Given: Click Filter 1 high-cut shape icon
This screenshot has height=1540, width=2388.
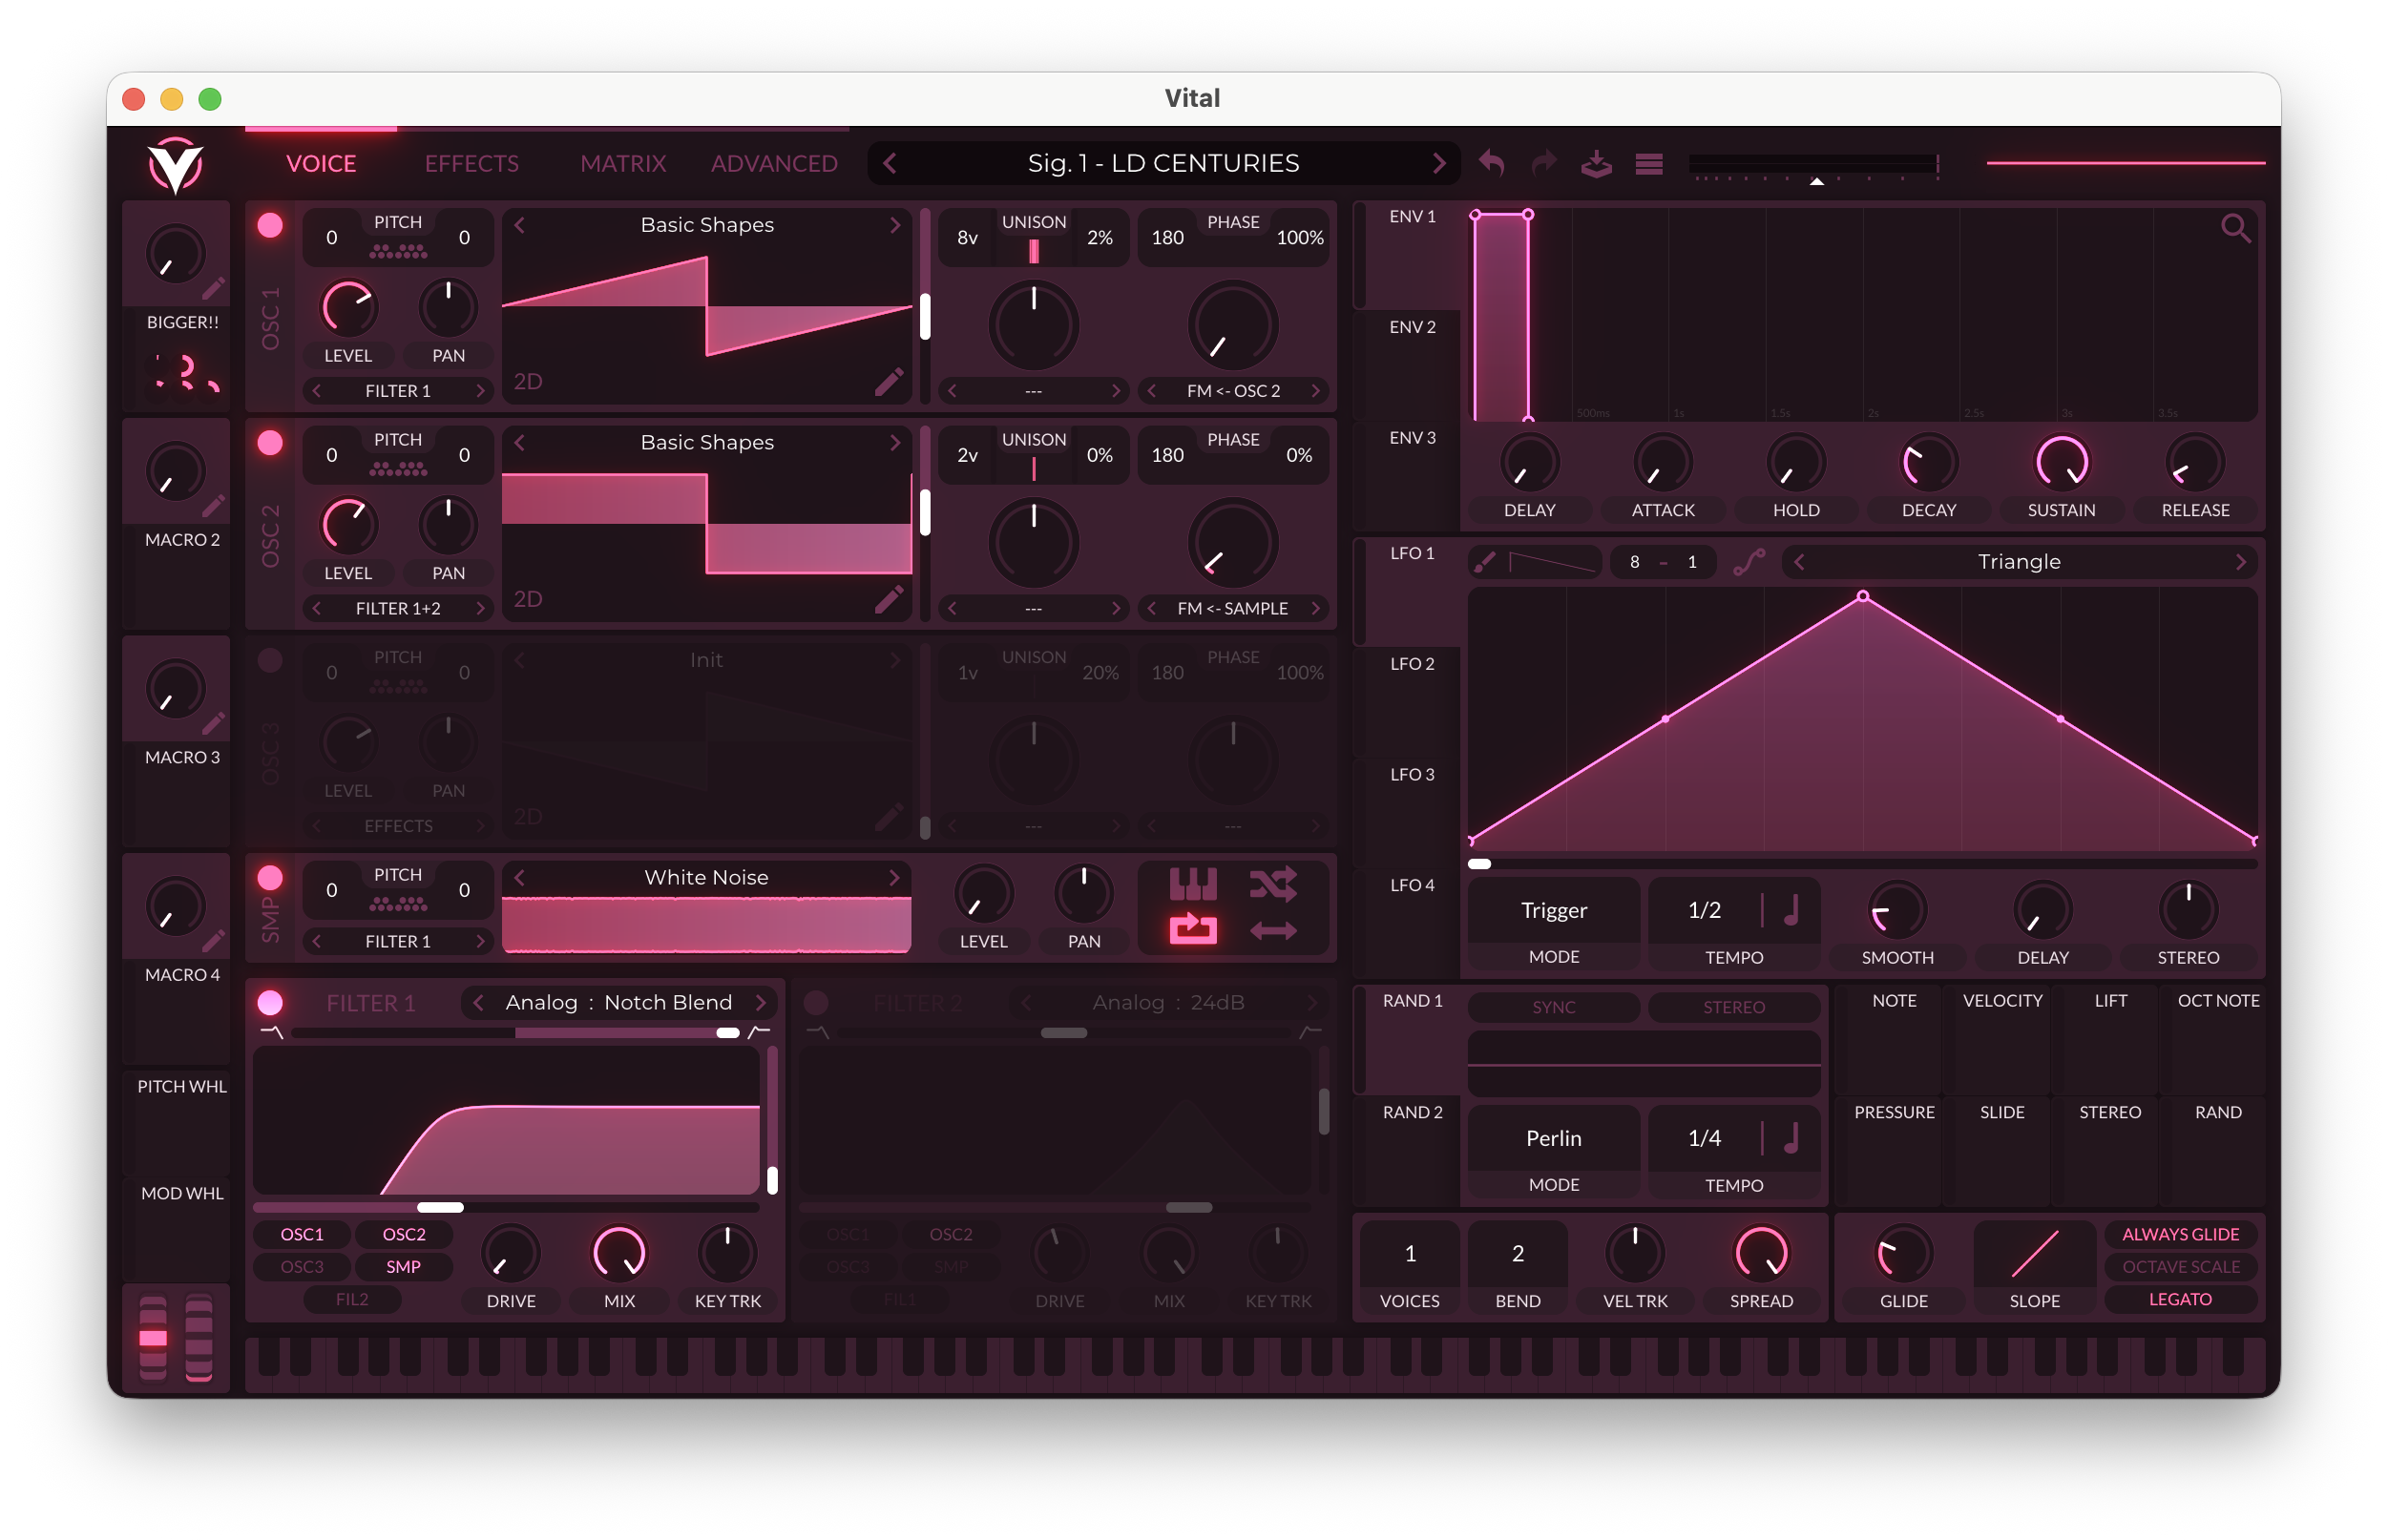Looking at the screenshot, I should (x=759, y=1032).
